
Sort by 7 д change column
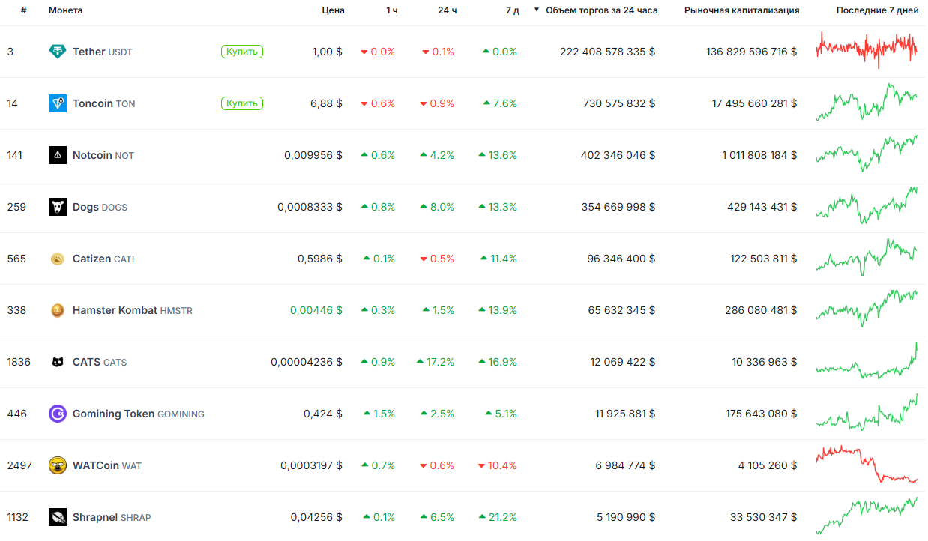tap(513, 10)
